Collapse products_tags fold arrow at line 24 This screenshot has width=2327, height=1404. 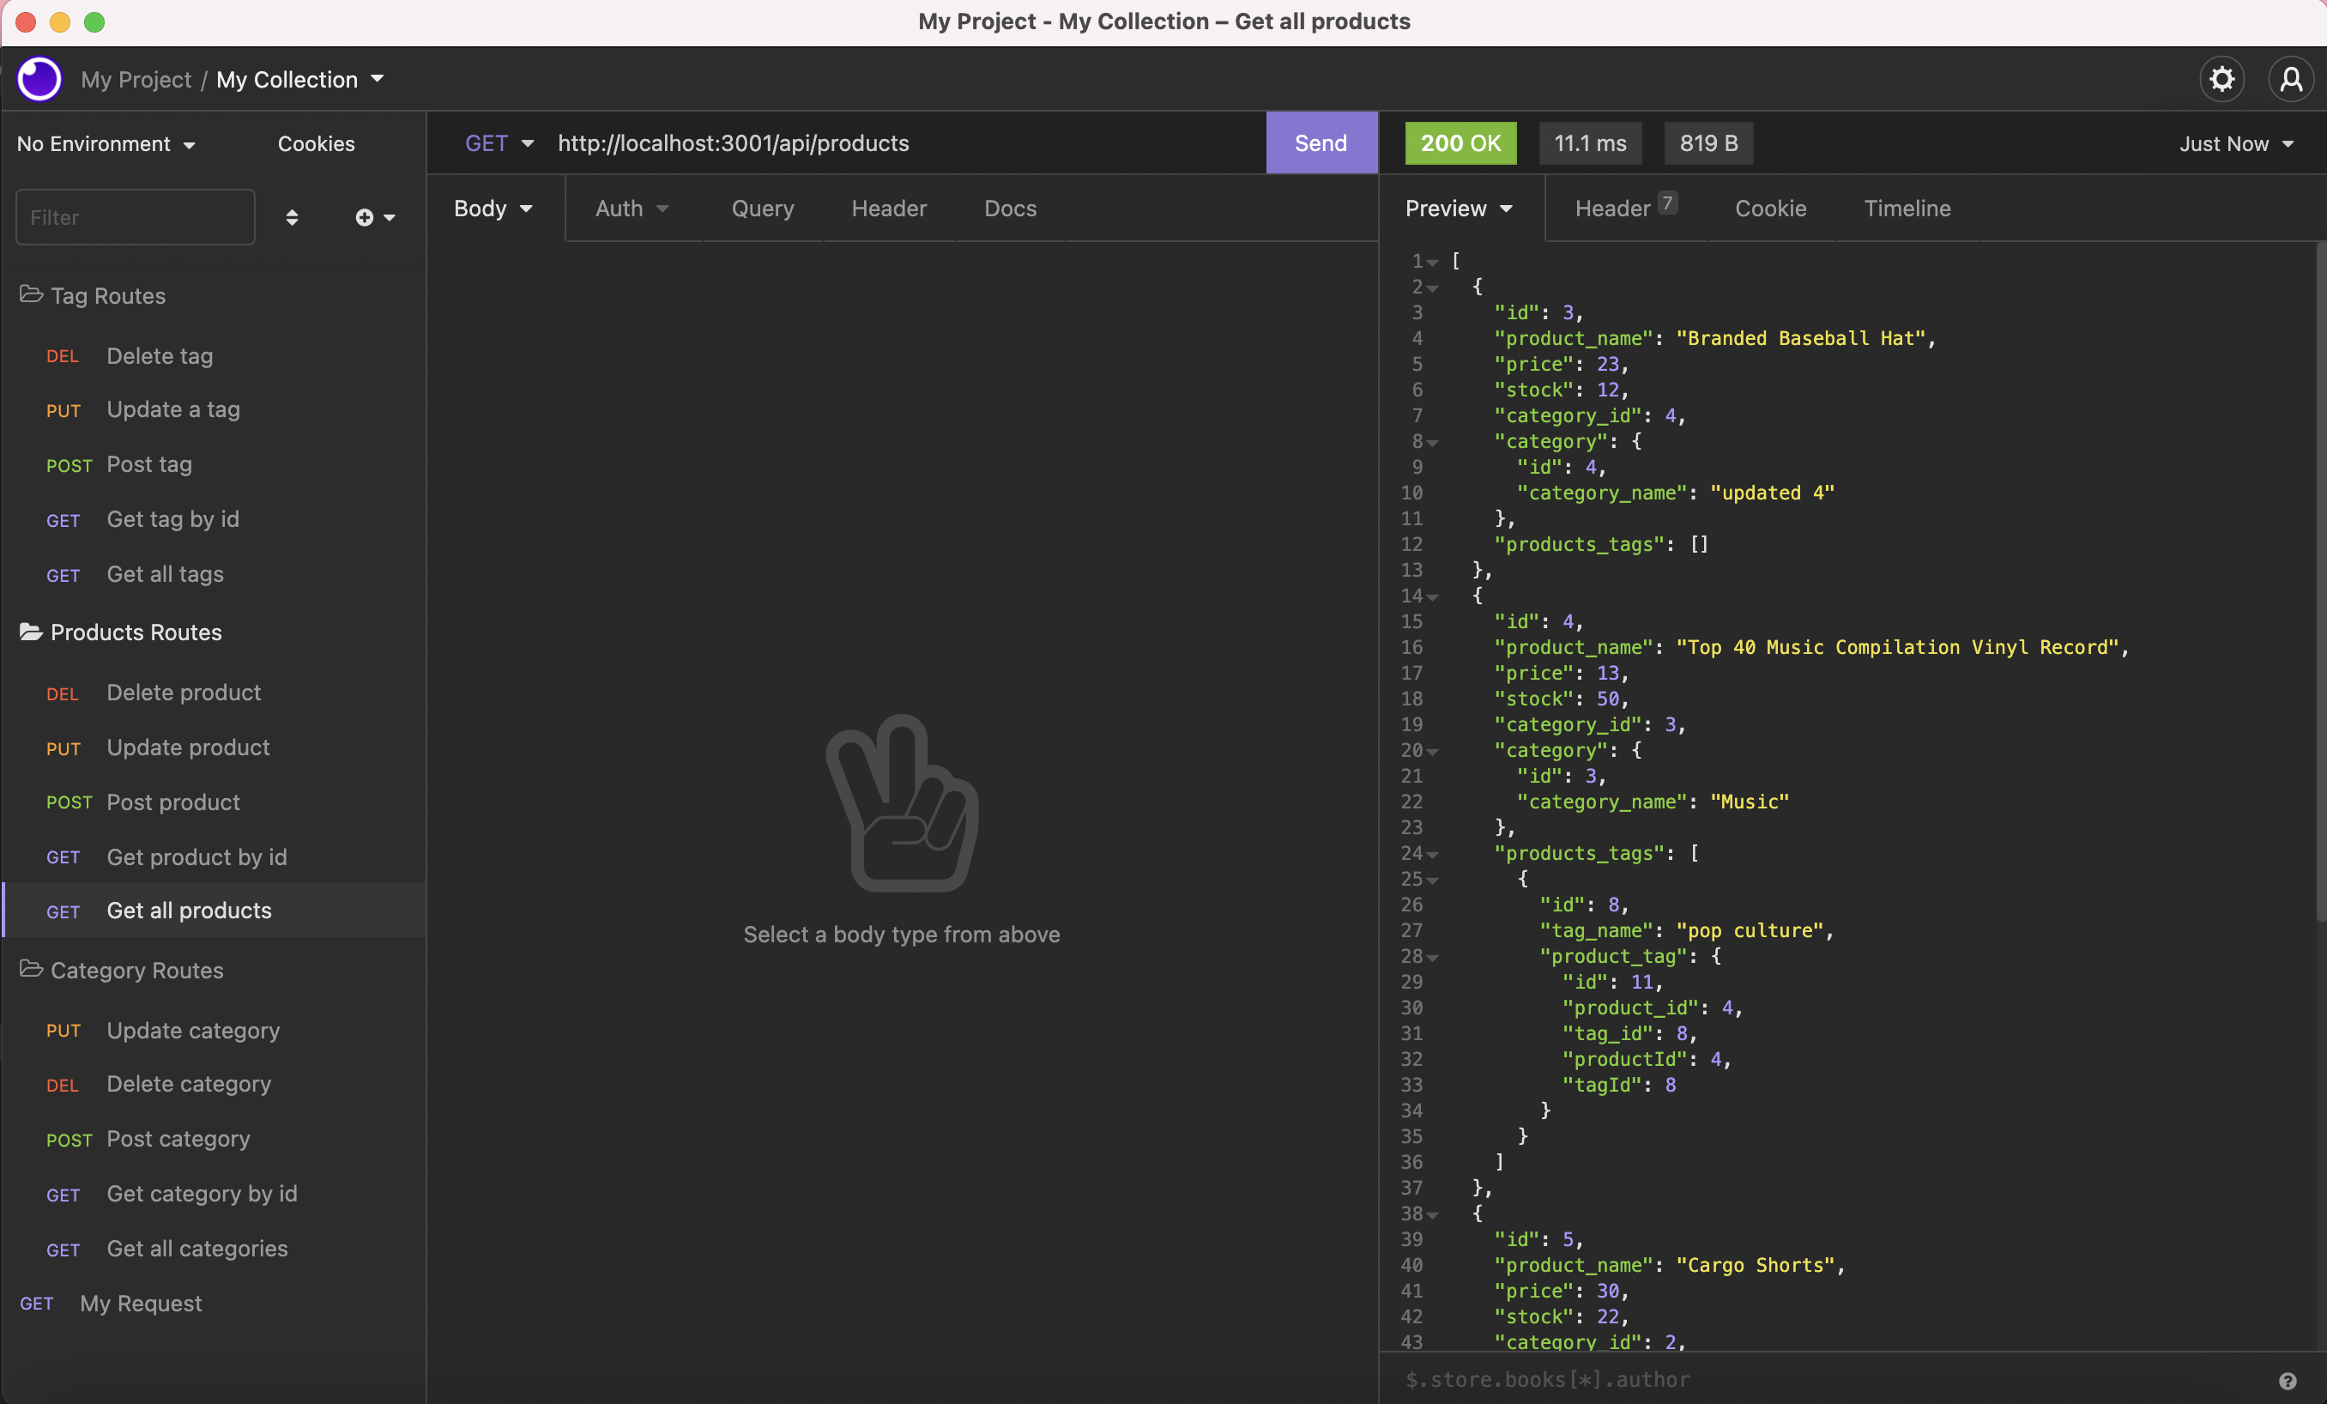tap(1433, 854)
